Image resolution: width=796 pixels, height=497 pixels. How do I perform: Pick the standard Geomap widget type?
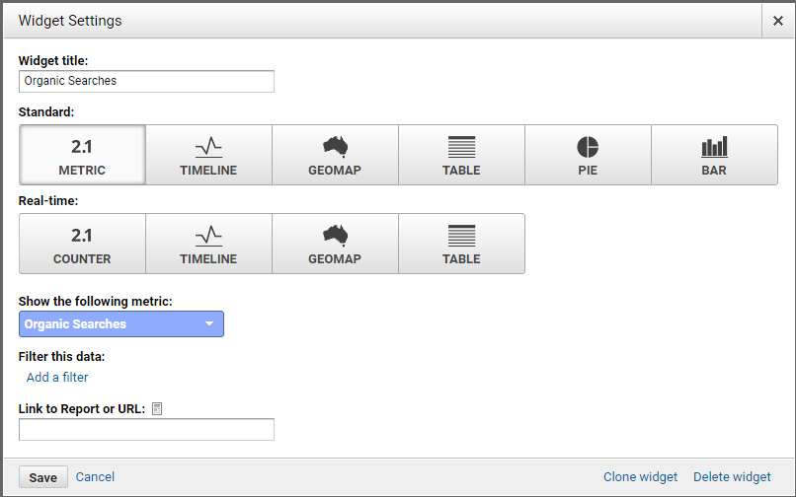coord(335,155)
